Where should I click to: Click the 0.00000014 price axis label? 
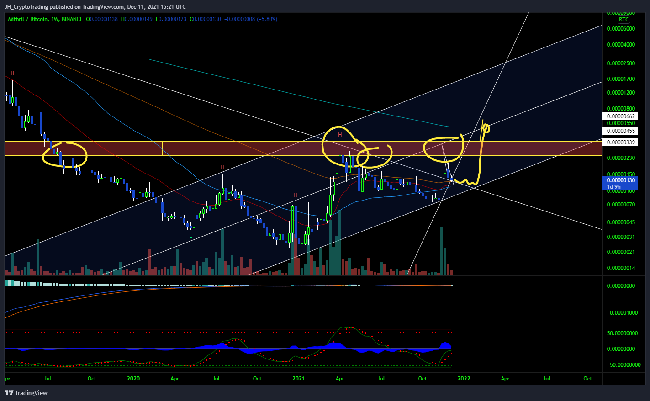621,268
